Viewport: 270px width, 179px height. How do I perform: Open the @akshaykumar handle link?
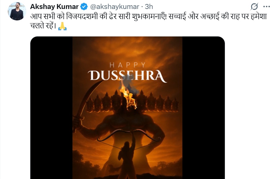click(x=115, y=7)
